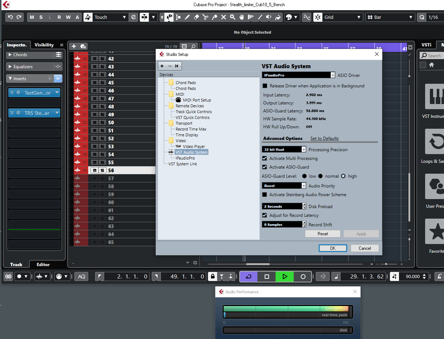Select IPaudioPro in Devices tree
444x339 pixels.
[x=185, y=158]
